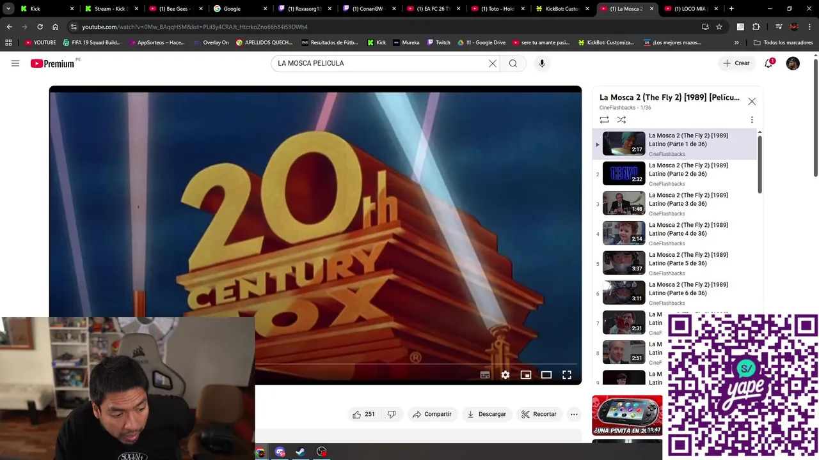Open Steam from the taskbar
819x460 pixels.
coord(300,452)
